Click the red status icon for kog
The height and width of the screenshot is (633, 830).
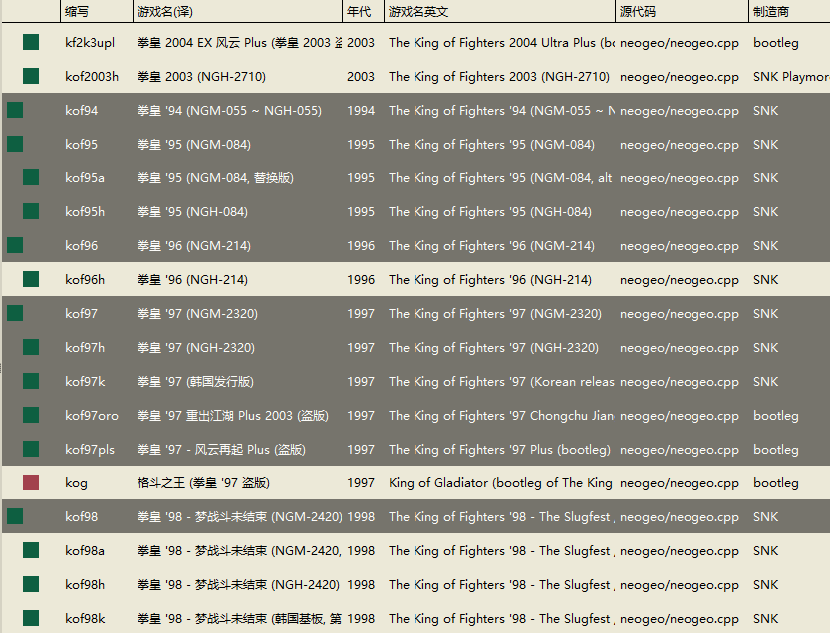click(x=31, y=483)
